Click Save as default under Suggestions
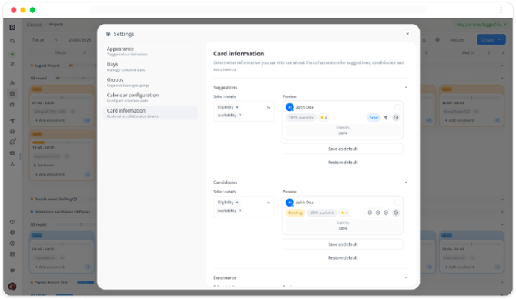The height and width of the screenshot is (299, 516). coord(343,149)
